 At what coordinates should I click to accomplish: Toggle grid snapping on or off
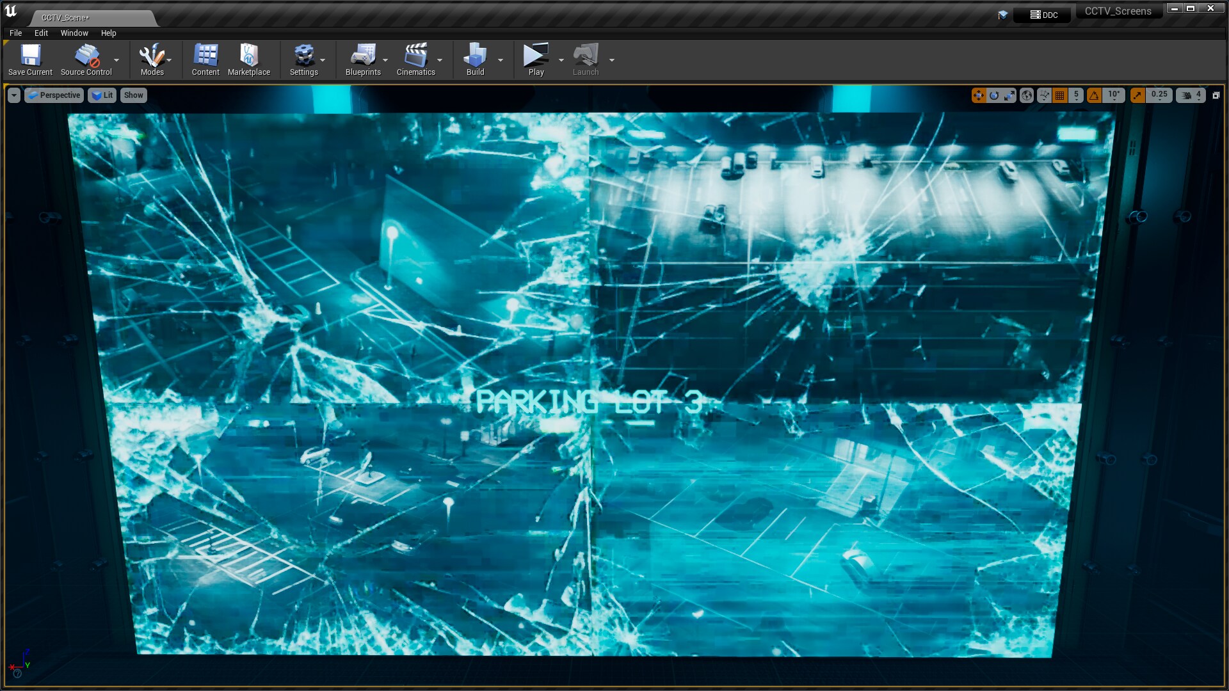click(1058, 95)
